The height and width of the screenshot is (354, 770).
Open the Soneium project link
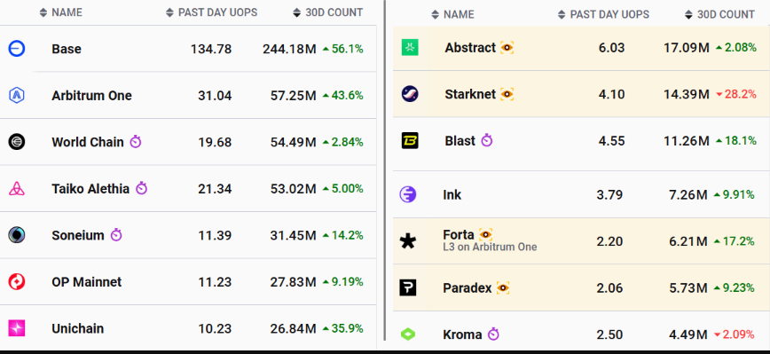pyautogui.click(x=77, y=235)
